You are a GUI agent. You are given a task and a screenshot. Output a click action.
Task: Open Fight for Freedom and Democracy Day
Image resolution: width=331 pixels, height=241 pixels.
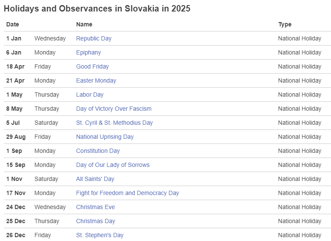coord(128,193)
